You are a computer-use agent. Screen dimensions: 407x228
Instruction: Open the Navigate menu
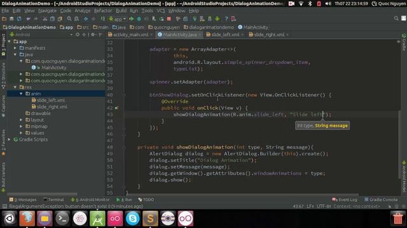[x=47, y=11]
